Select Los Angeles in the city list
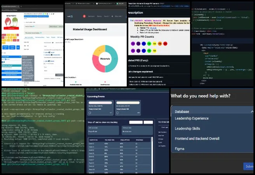Viewport: 255px width, 175px height. [162, 146]
